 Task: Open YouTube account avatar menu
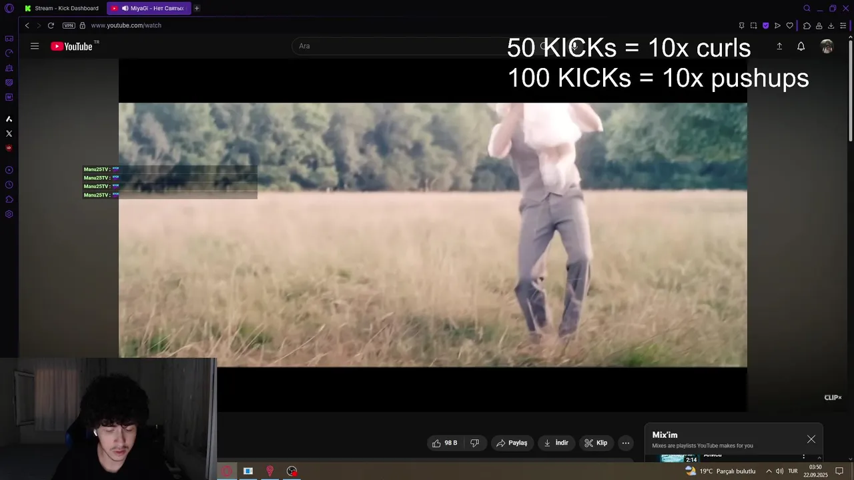point(827,46)
